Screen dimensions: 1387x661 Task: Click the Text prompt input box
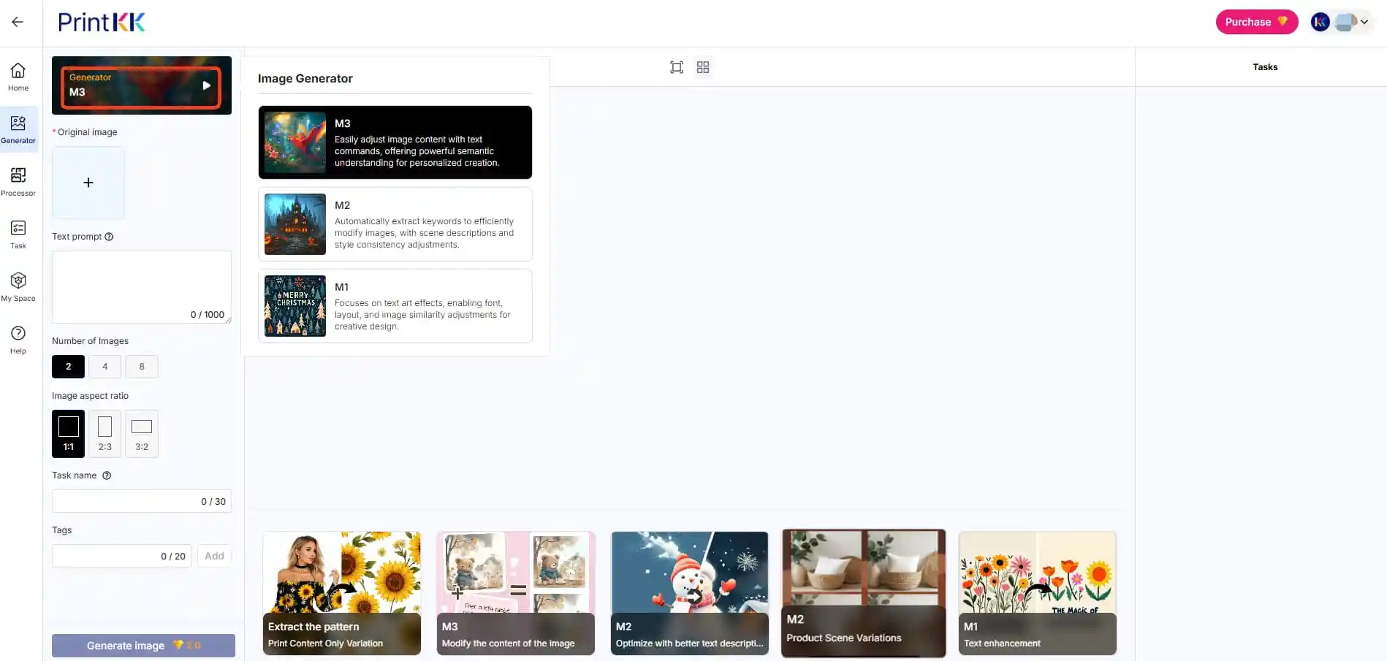pos(141,281)
